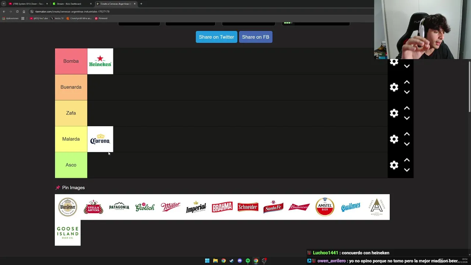Image resolution: width=471 pixels, height=265 pixels.
Task: Open settings gear for Malarda tier
Action: point(394,139)
